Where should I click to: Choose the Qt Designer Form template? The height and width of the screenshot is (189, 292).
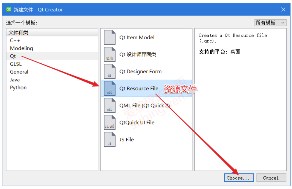tap(146, 71)
